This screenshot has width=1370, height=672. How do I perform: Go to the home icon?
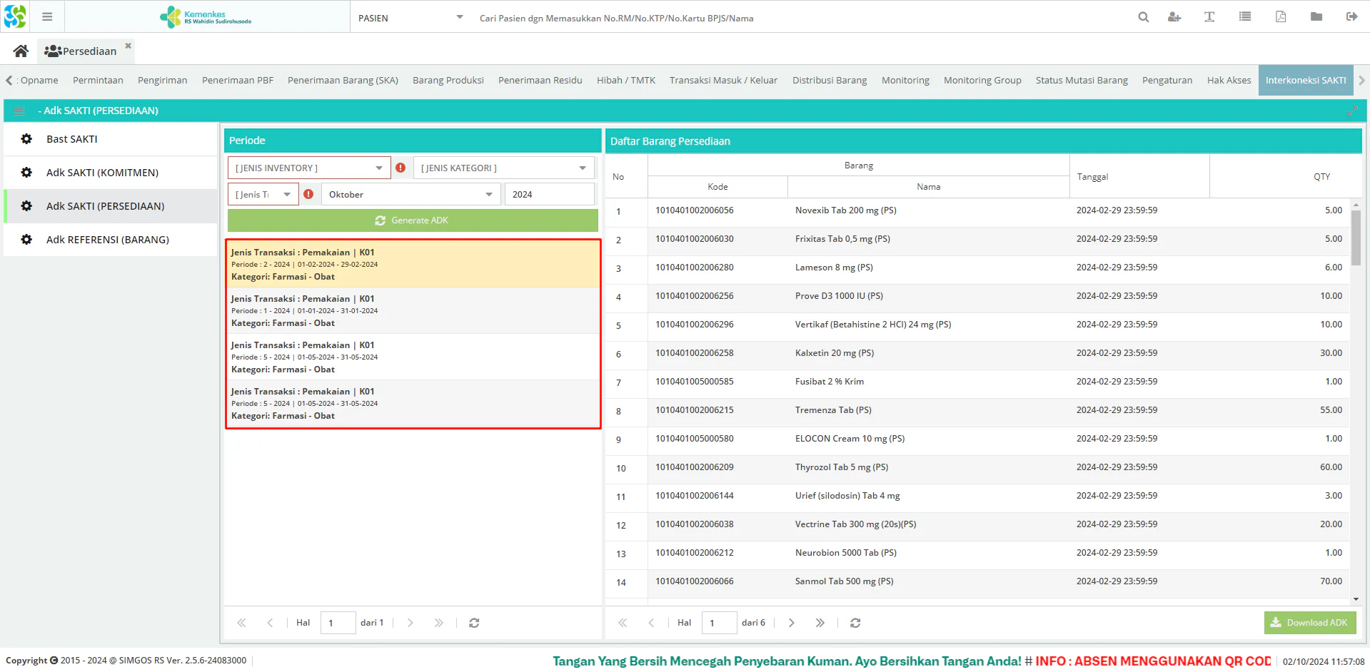point(21,51)
